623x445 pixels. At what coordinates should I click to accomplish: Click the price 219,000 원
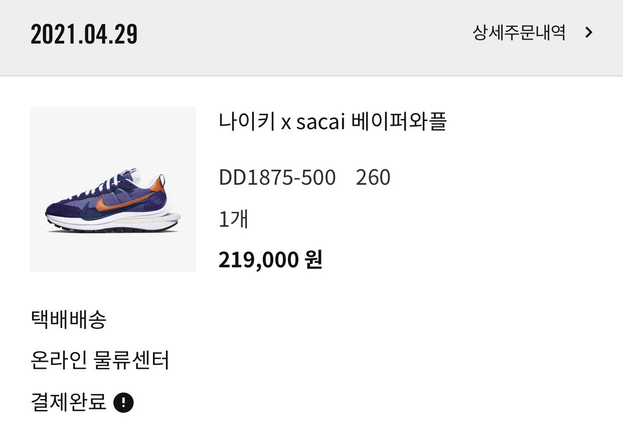point(270,260)
